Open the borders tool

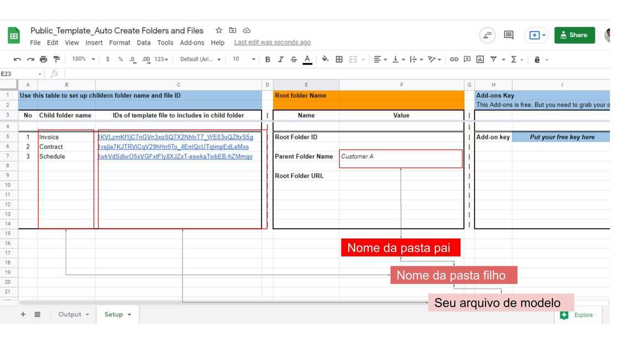339,60
